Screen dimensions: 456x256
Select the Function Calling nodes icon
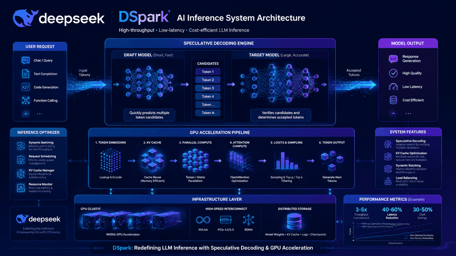[x=26, y=100]
